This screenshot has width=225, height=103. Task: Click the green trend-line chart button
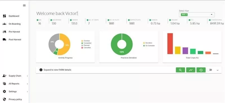(191, 70)
